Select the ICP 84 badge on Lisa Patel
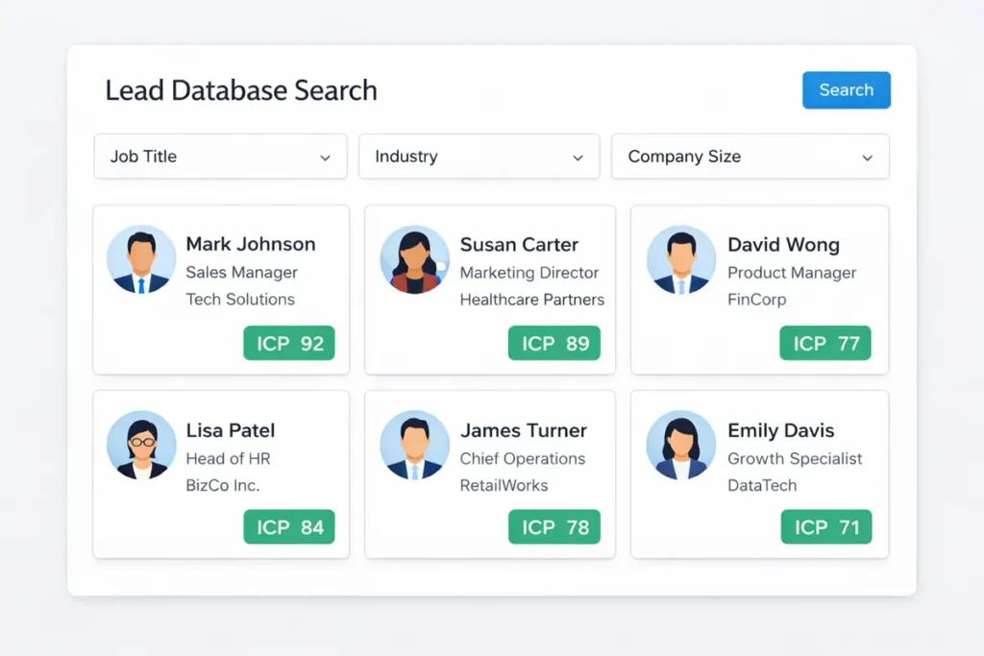The height and width of the screenshot is (656, 984). click(288, 526)
